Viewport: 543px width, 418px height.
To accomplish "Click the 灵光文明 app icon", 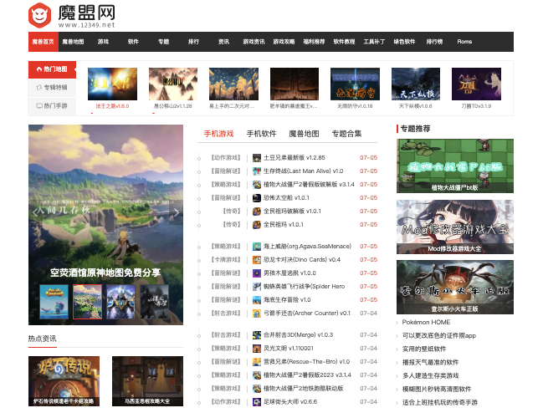I will coord(257,349).
